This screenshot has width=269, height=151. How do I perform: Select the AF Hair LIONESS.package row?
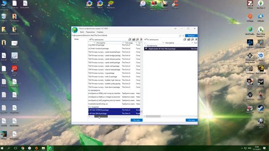pyautogui.click(x=114, y=110)
